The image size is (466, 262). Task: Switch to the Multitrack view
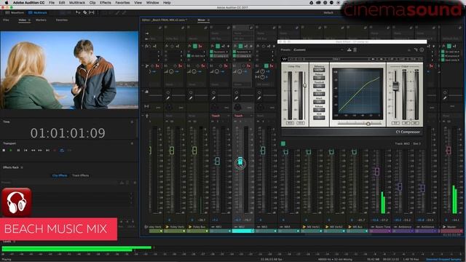tap(38, 13)
